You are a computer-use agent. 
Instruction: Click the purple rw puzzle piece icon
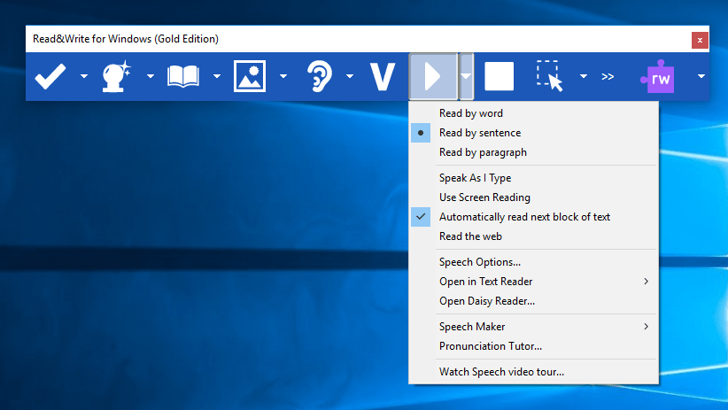[657, 77]
